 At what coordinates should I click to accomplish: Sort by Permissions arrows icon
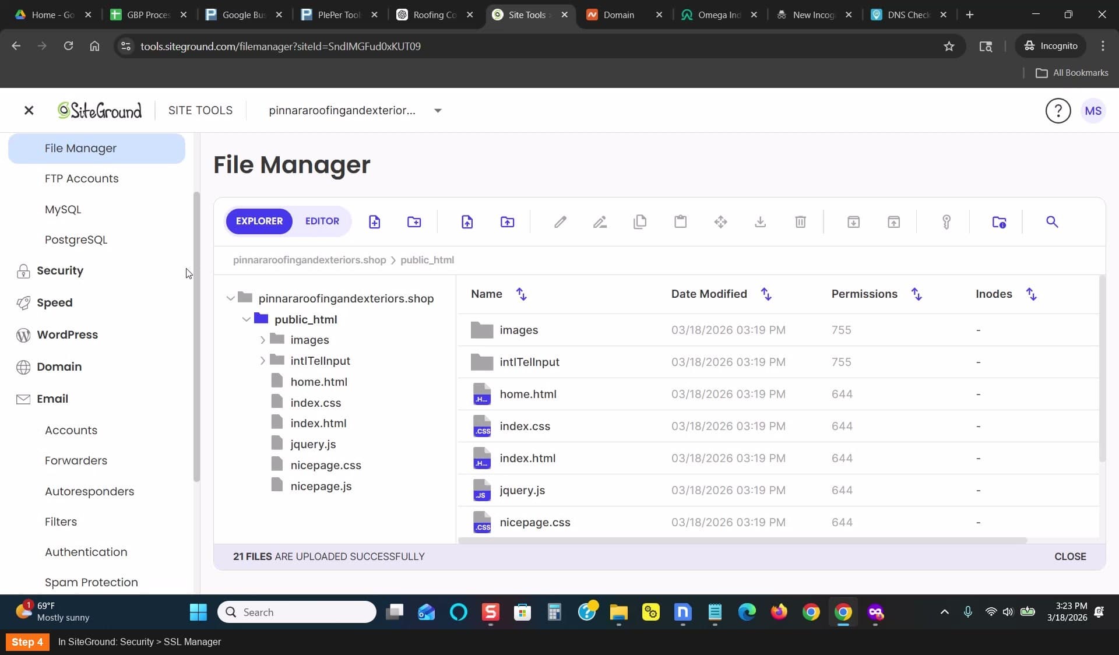click(x=917, y=294)
